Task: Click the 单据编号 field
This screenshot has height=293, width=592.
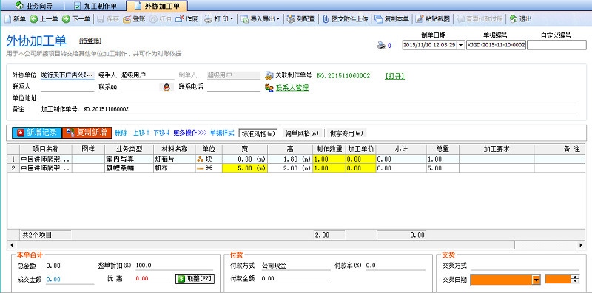Action: (x=496, y=45)
